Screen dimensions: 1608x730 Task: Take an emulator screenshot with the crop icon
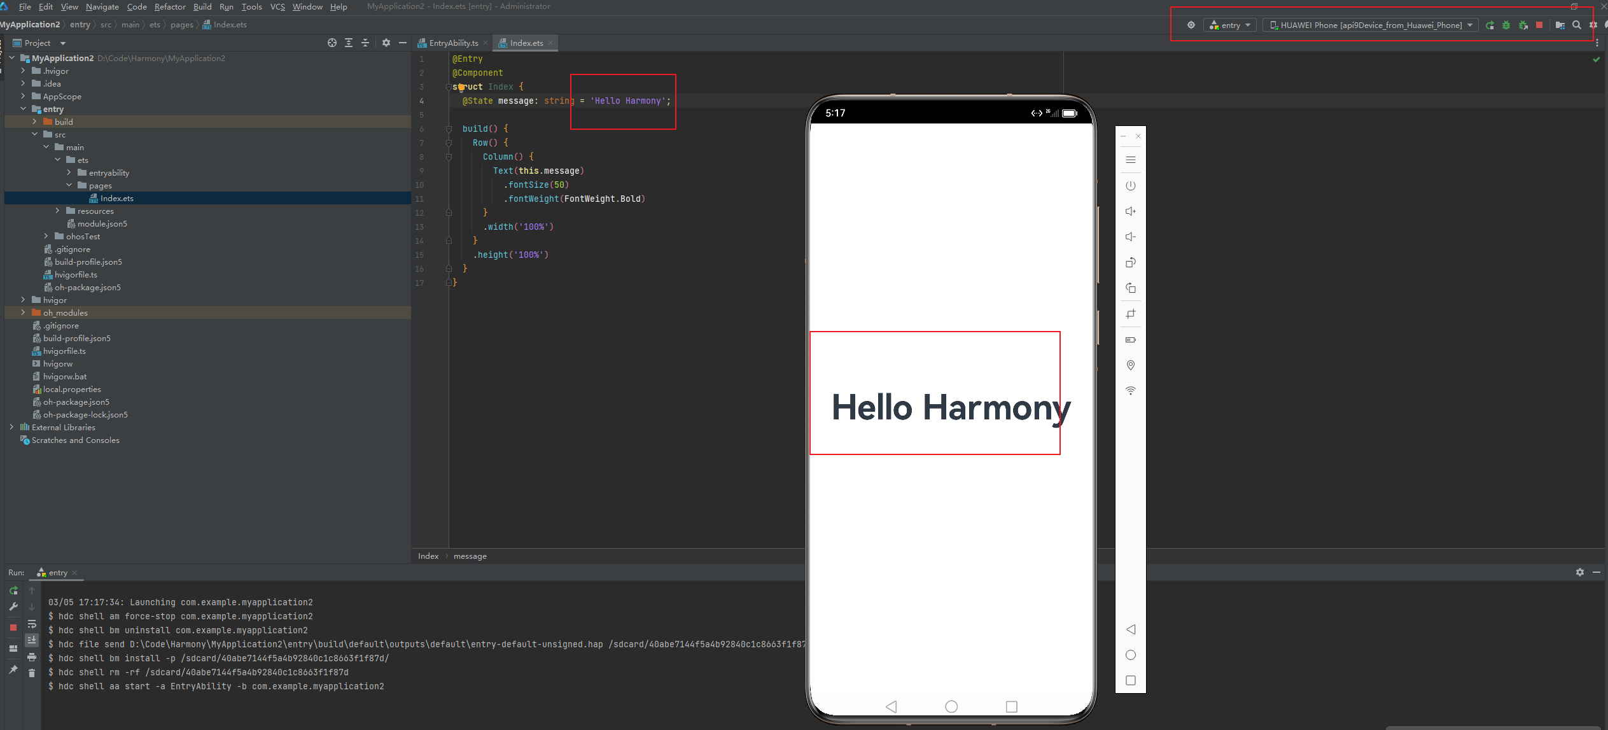click(1131, 314)
